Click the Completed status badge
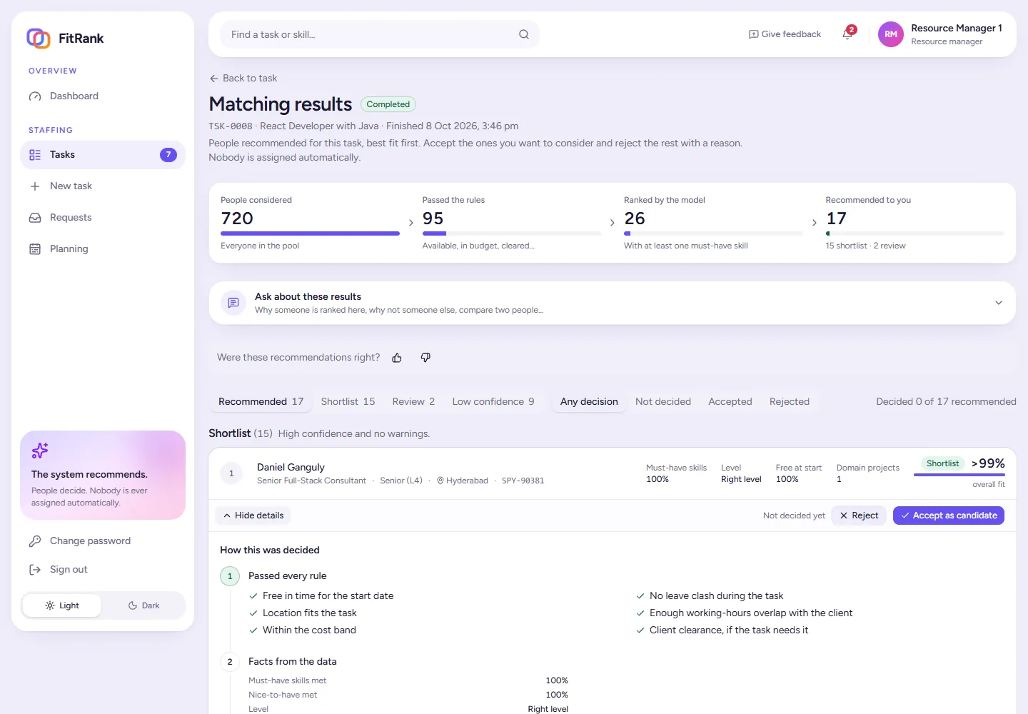This screenshot has width=1028, height=714. tap(388, 104)
